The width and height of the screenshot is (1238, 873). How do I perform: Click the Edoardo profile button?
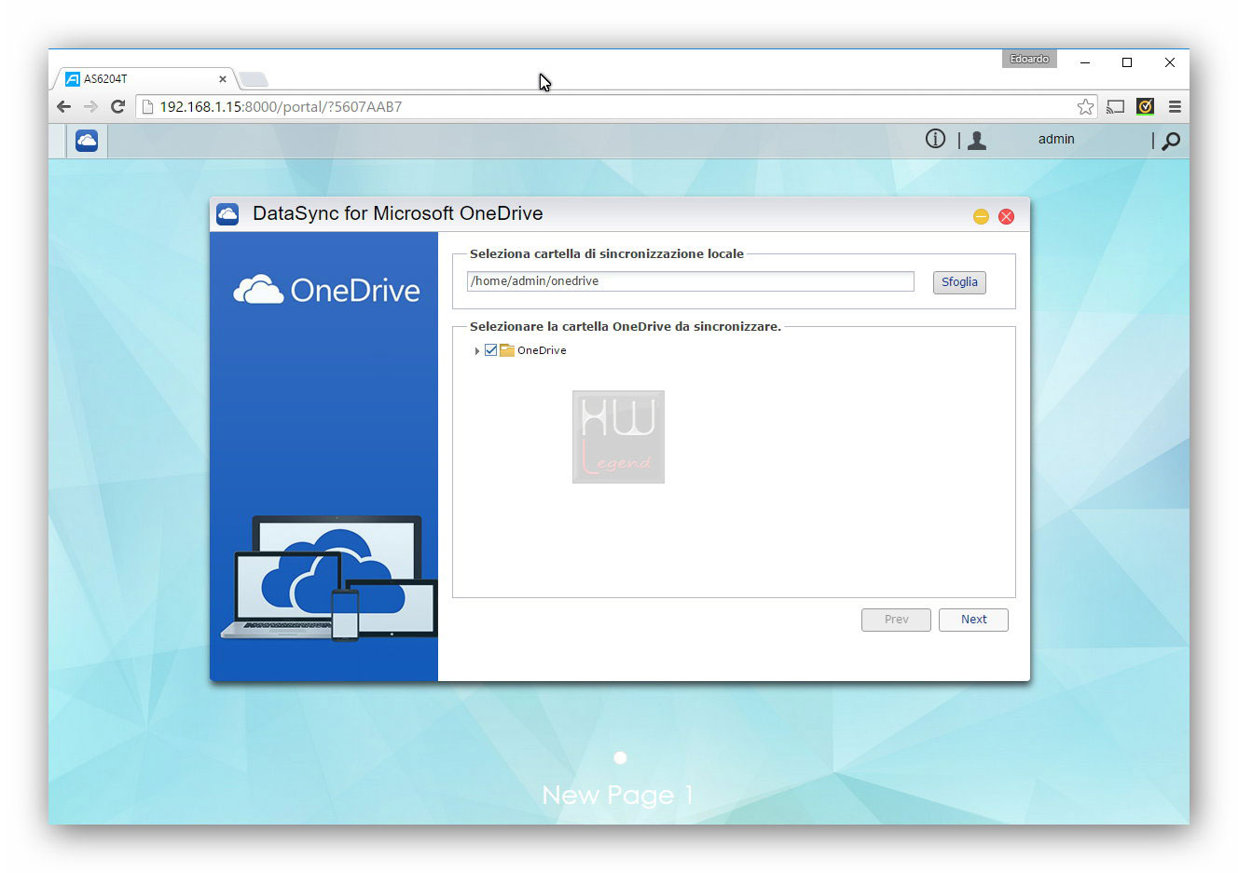click(x=1029, y=59)
